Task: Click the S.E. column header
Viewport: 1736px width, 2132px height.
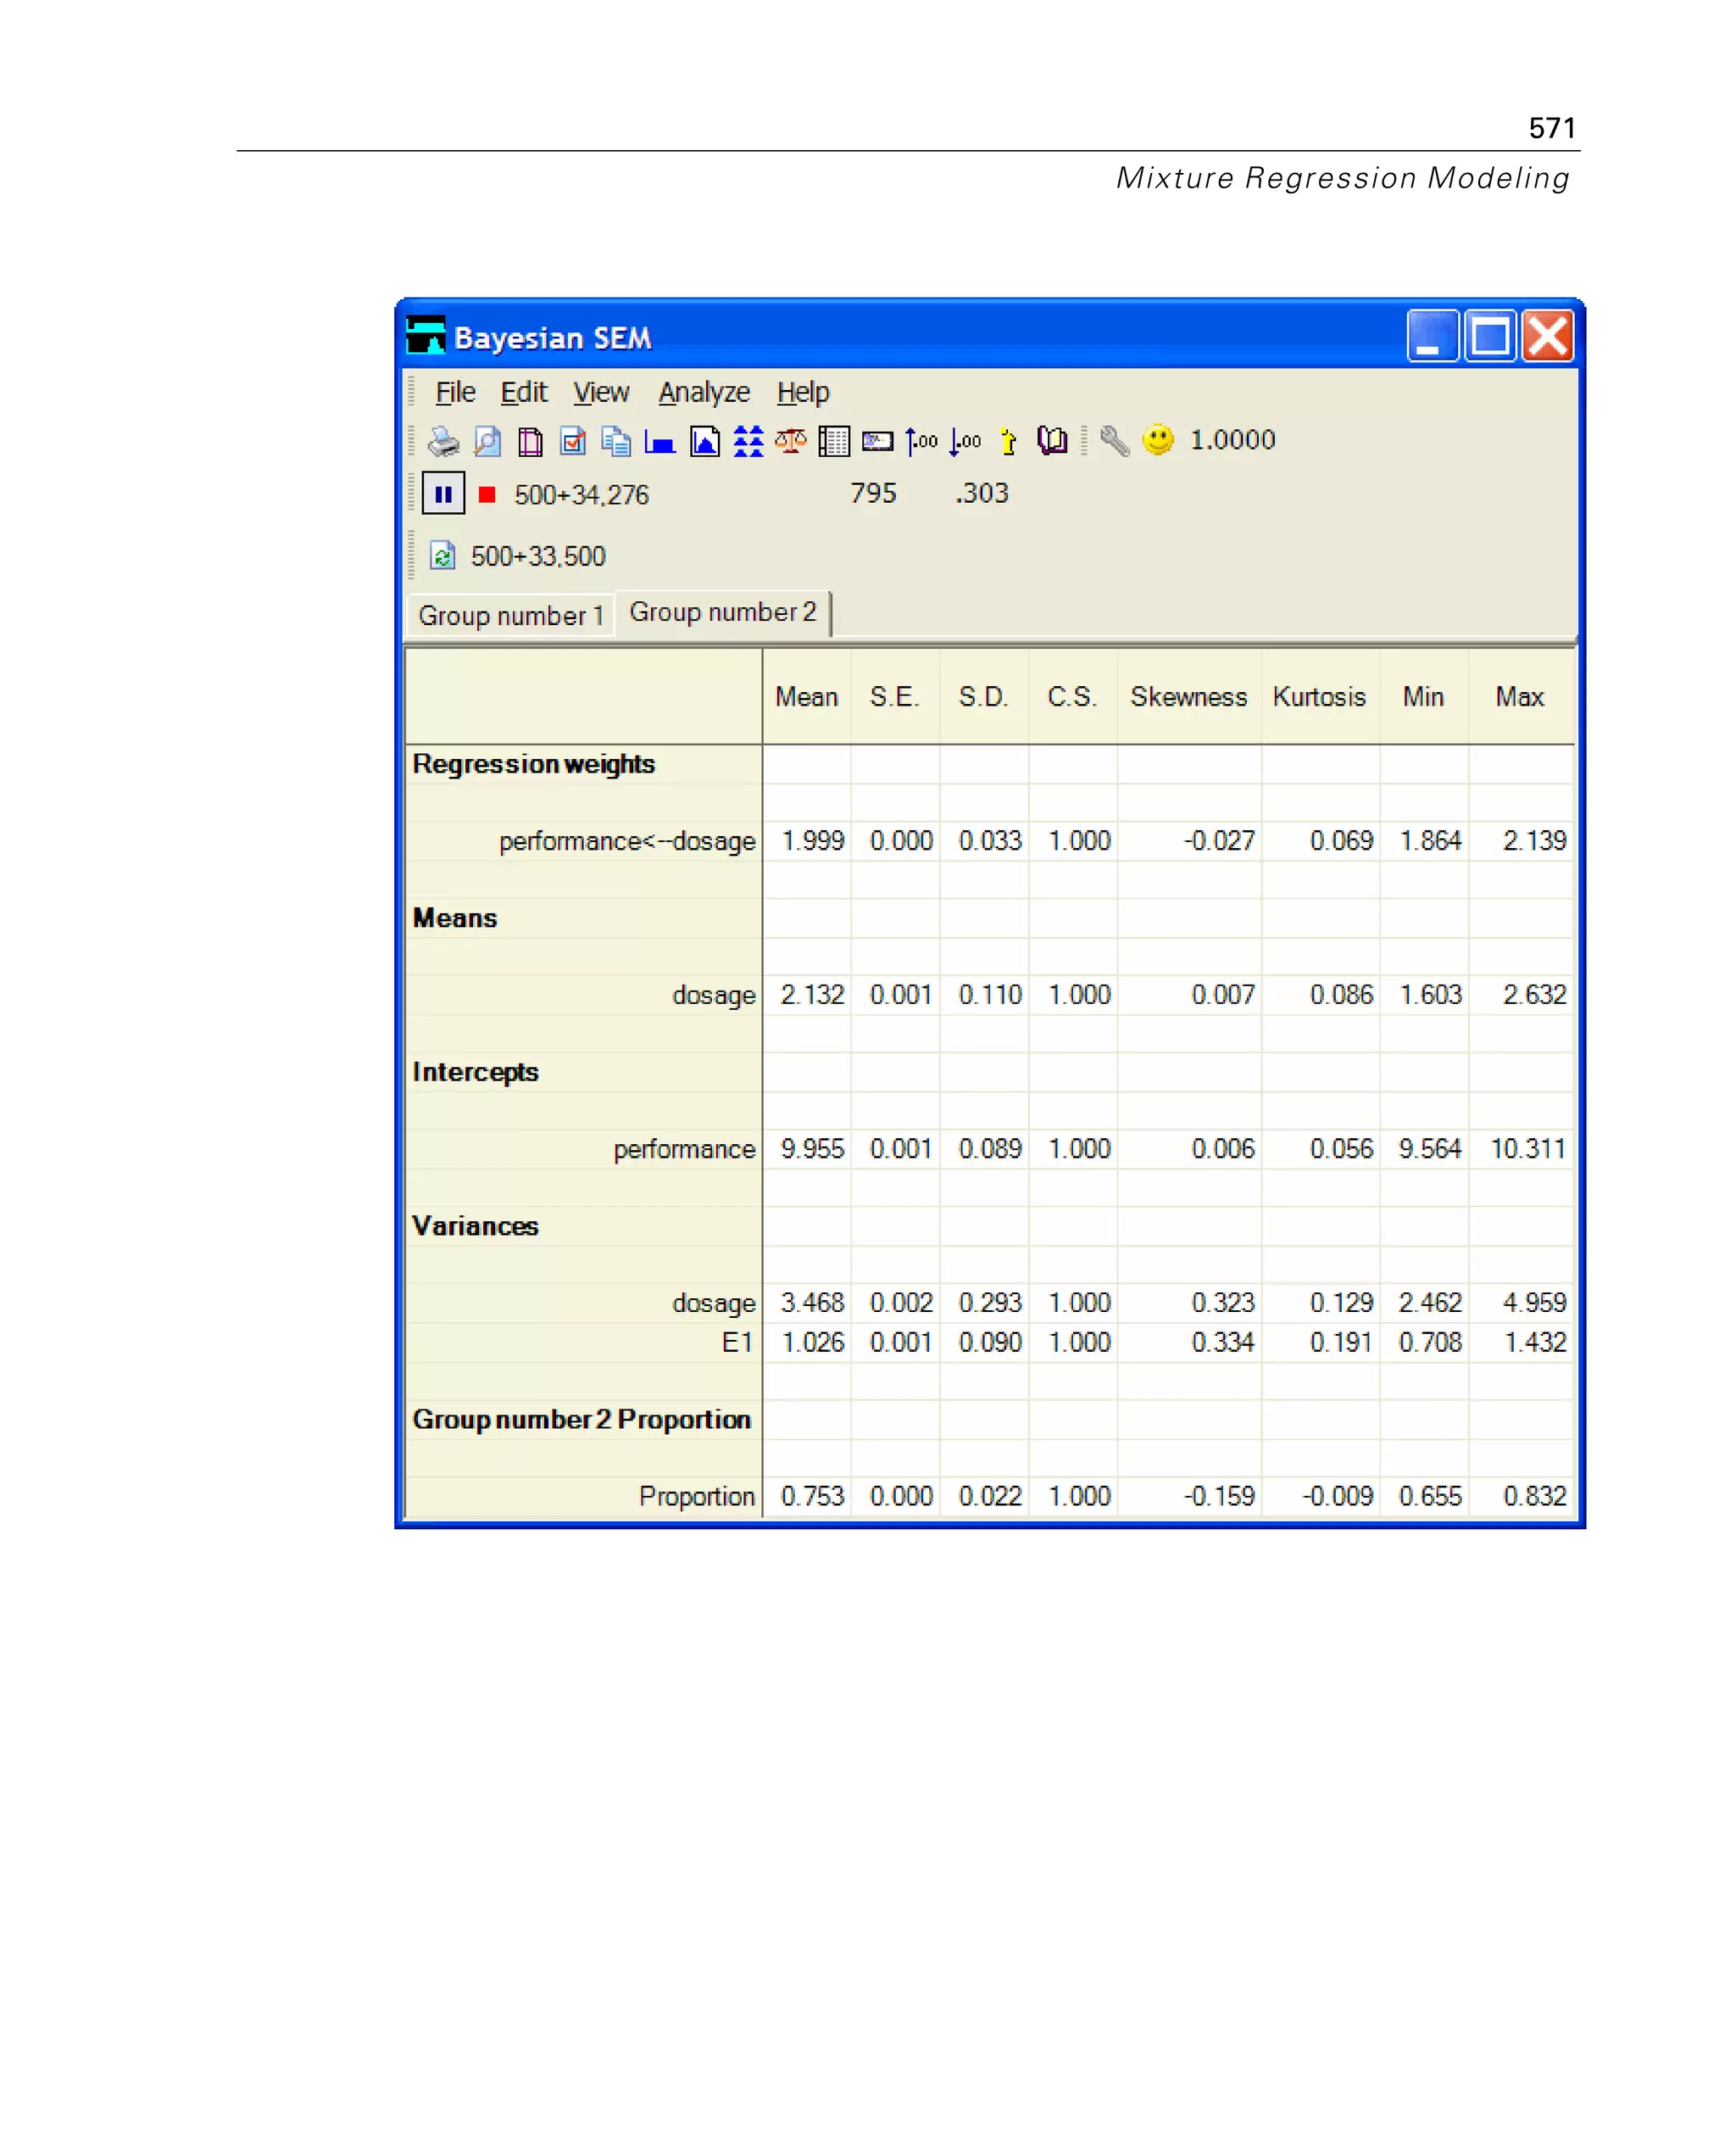Action: point(894,696)
